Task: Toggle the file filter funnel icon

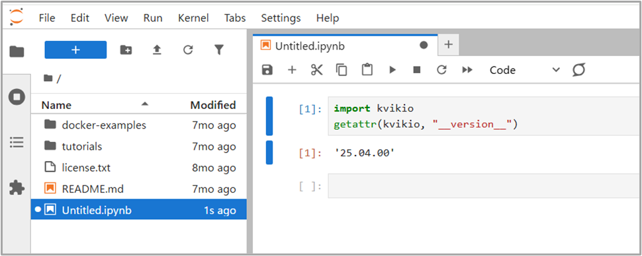Action: pyautogui.click(x=219, y=49)
